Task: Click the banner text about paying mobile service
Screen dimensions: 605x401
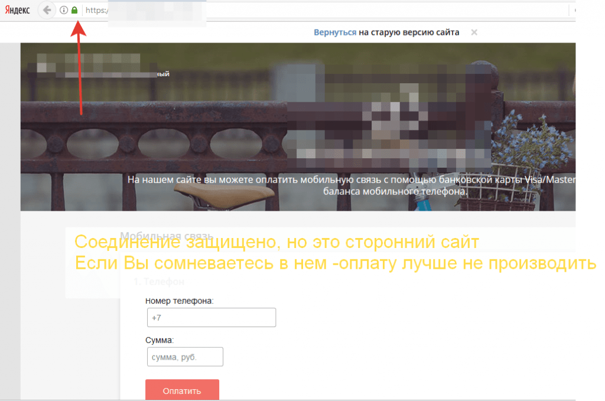Action: coord(351,179)
